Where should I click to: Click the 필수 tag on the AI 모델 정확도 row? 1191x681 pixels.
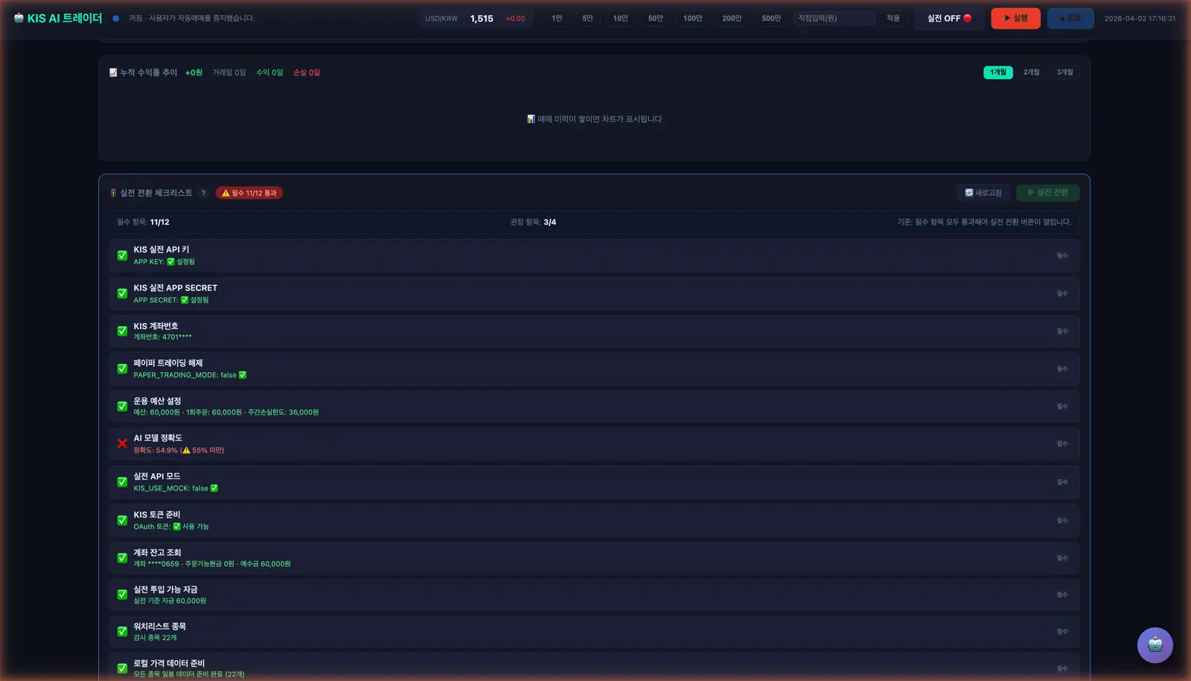(1062, 444)
